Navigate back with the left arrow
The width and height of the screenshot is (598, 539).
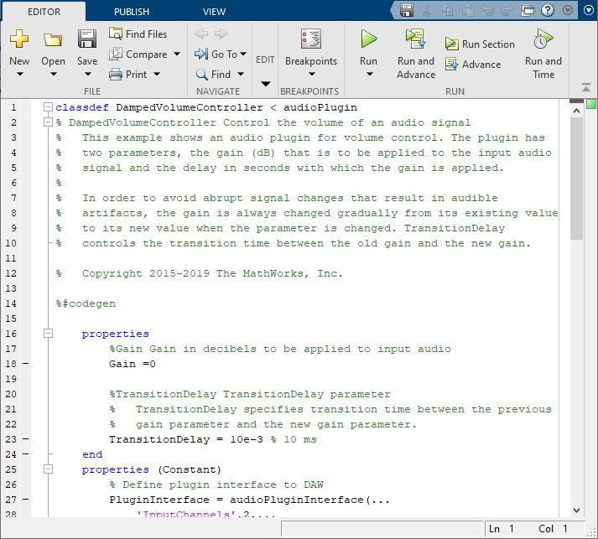click(201, 34)
